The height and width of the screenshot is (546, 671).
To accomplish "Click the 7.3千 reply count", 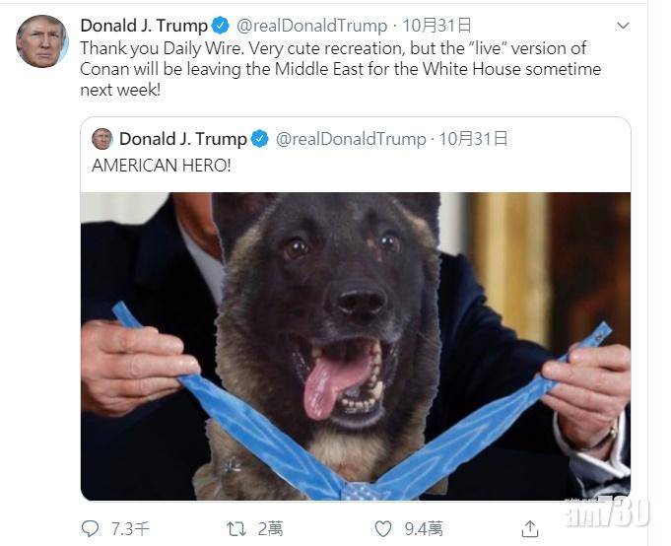I will coord(130,529).
